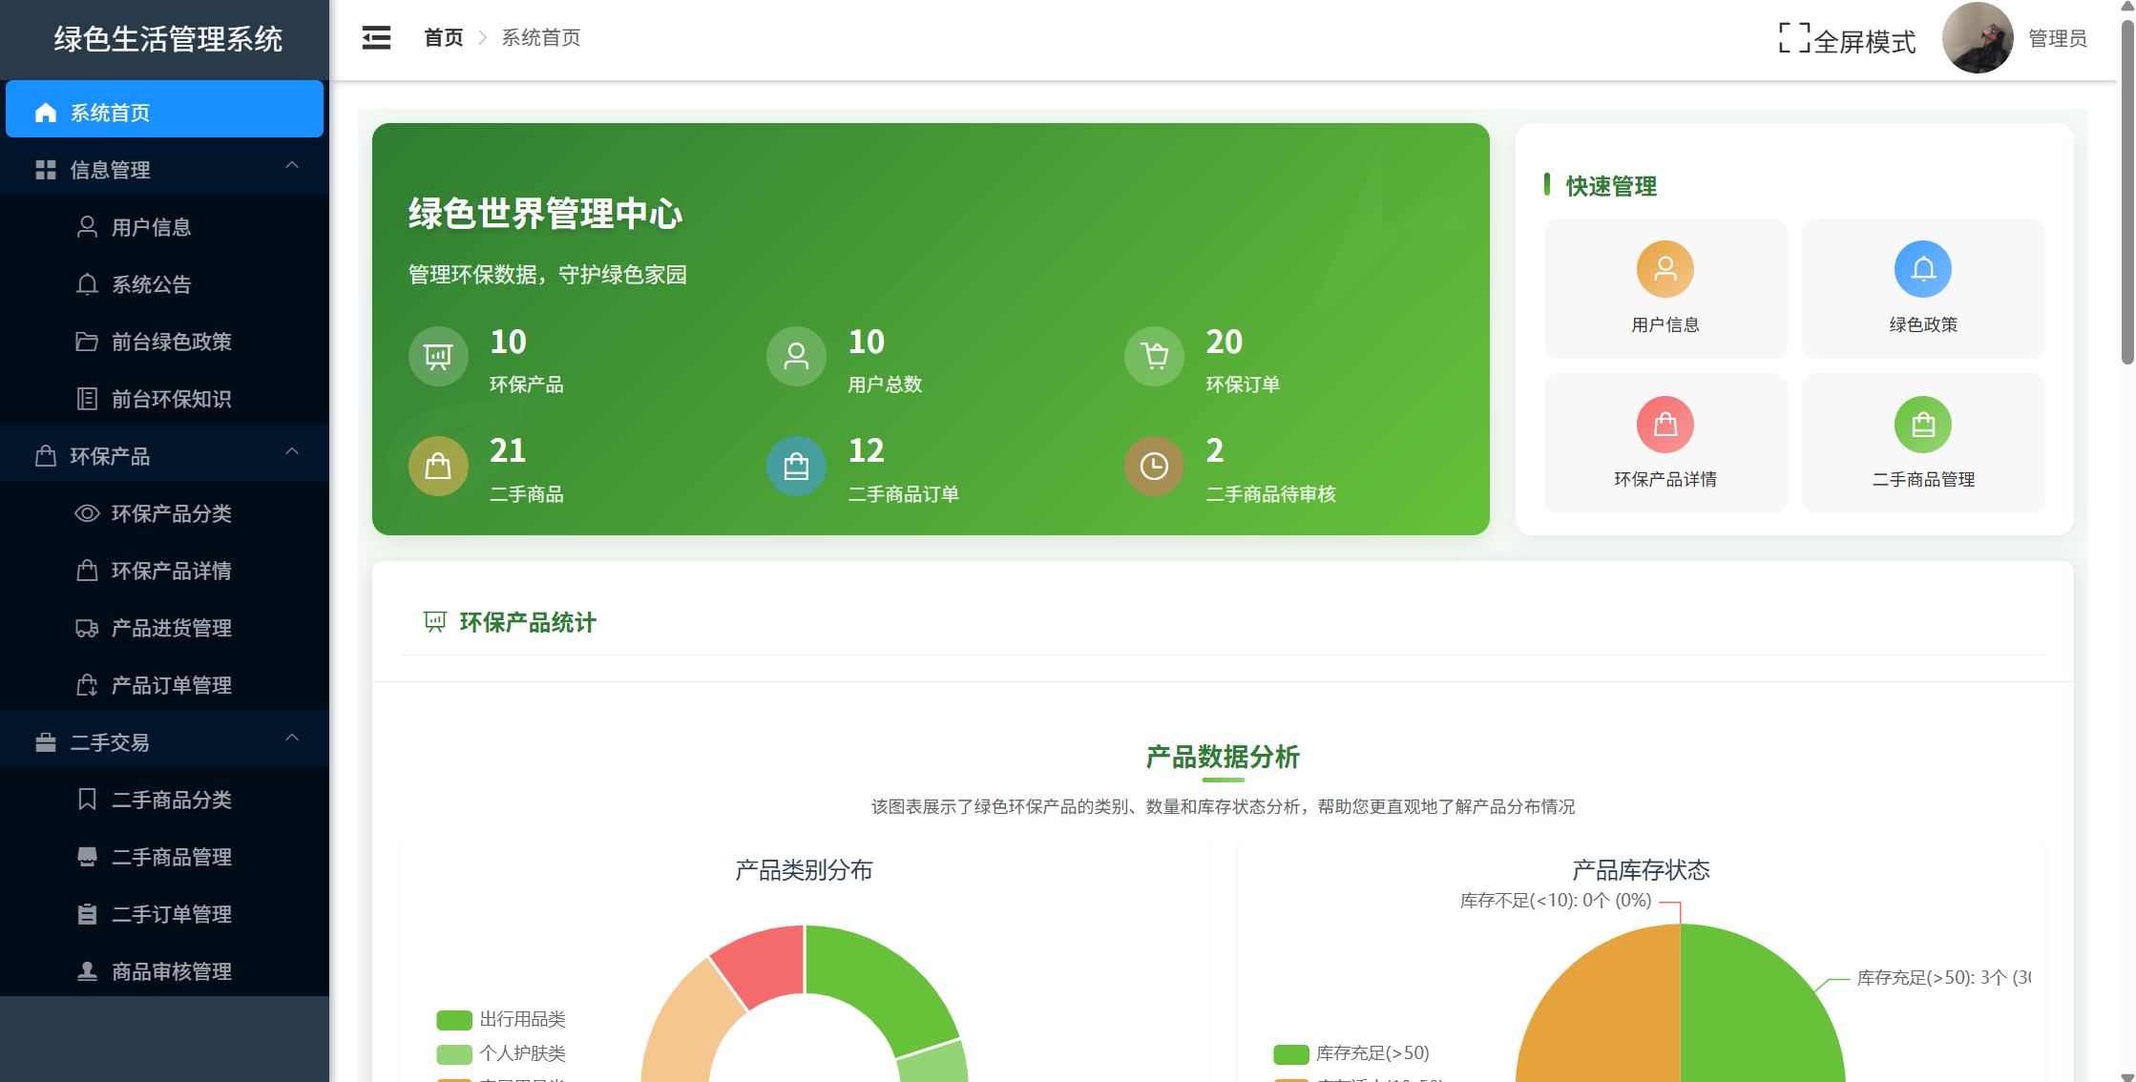This screenshot has height=1082, width=2136.
Task: Open 绿色政策 blue bell icon
Action: click(1922, 270)
